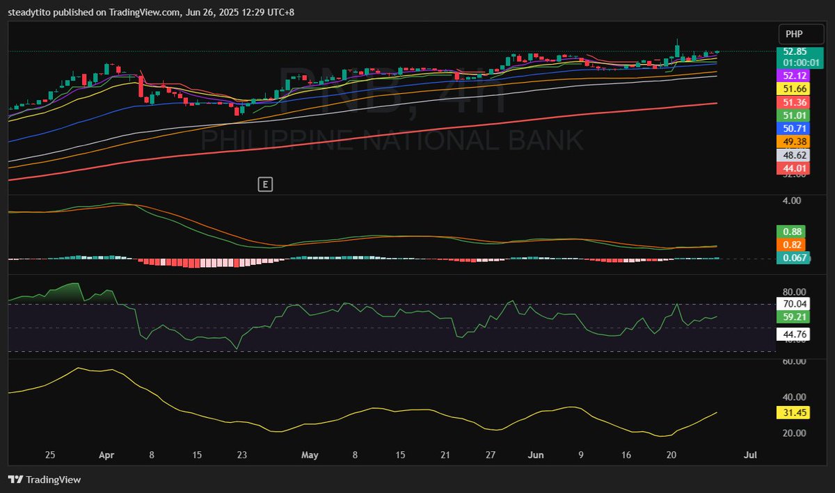This screenshot has height=493, width=835.
Task: Select the purple moving average label 52.12
Action: tap(795, 75)
